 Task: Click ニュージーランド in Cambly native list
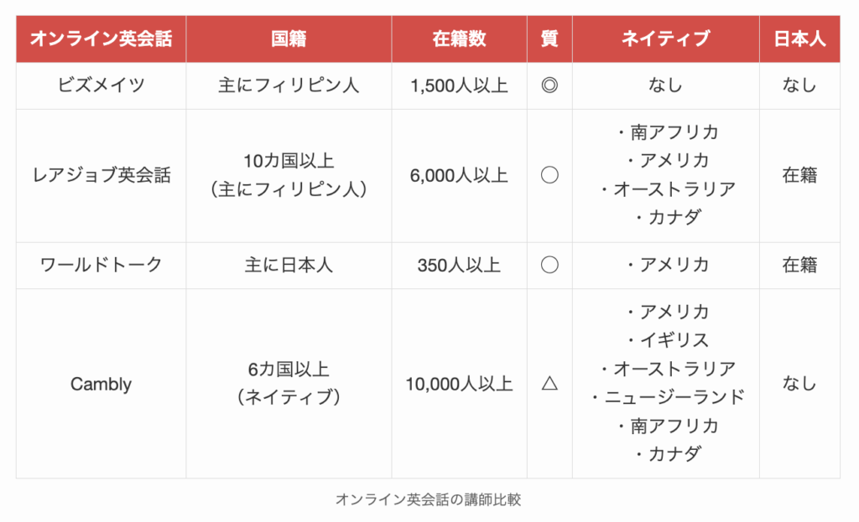click(x=674, y=396)
